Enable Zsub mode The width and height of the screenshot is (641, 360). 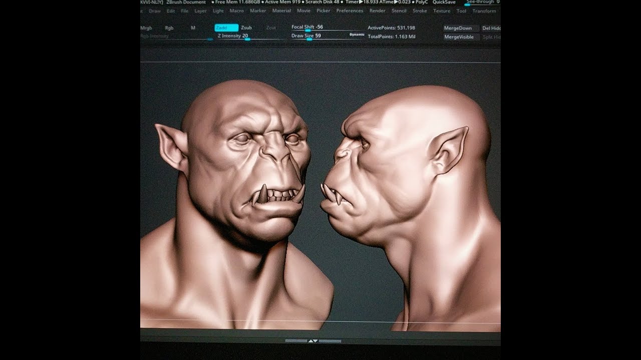pyautogui.click(x=246, y=28)
